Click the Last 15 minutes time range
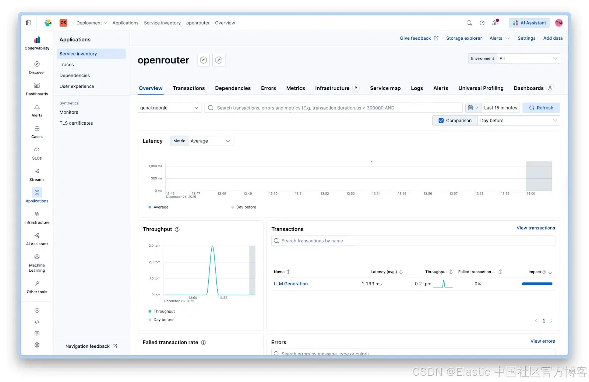This screenshot has width=589, height=382. point(500,108)
